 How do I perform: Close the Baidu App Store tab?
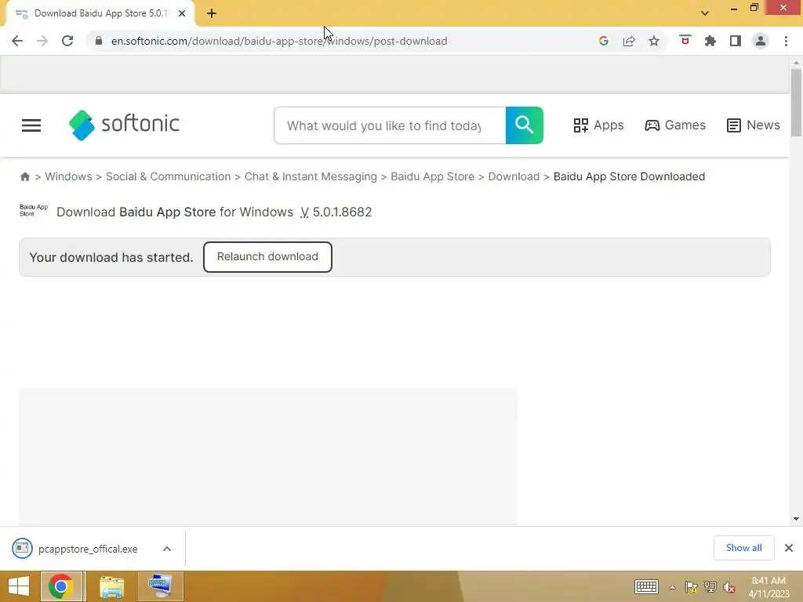pyautogui.click(x=182, y=13)
